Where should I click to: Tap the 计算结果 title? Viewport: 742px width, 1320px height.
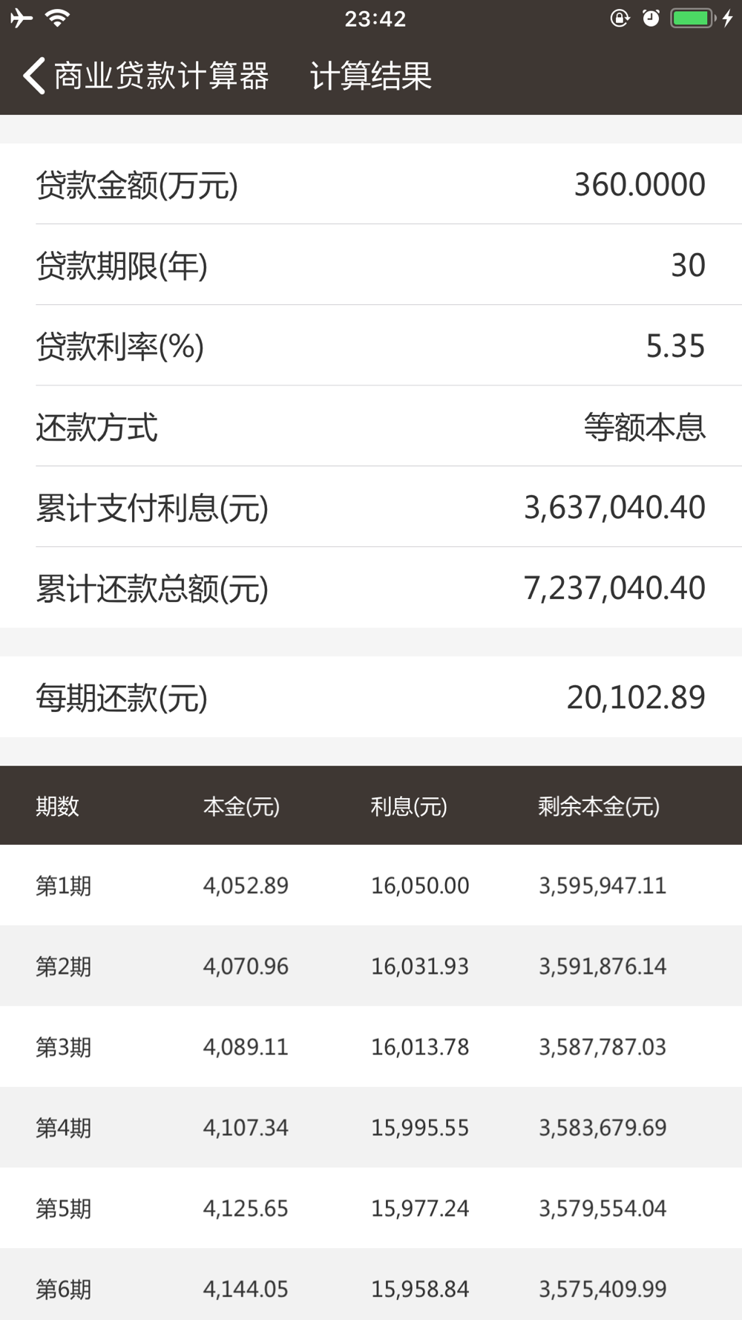click(x=371, y=76)
